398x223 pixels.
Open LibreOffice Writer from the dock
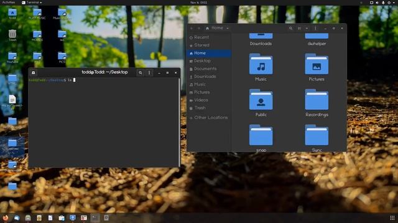point(50,217)
